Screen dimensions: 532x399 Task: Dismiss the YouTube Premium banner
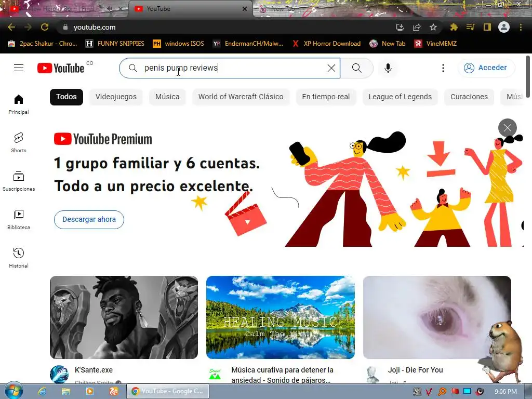click(508, 128)
